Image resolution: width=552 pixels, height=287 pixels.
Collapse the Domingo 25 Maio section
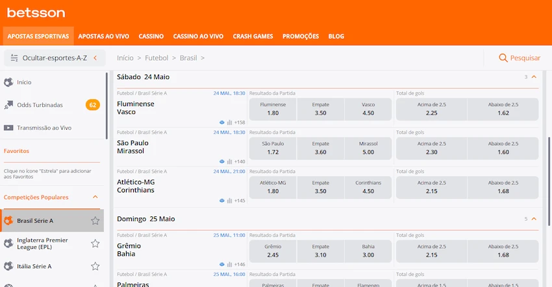click(x=534, y=219)
